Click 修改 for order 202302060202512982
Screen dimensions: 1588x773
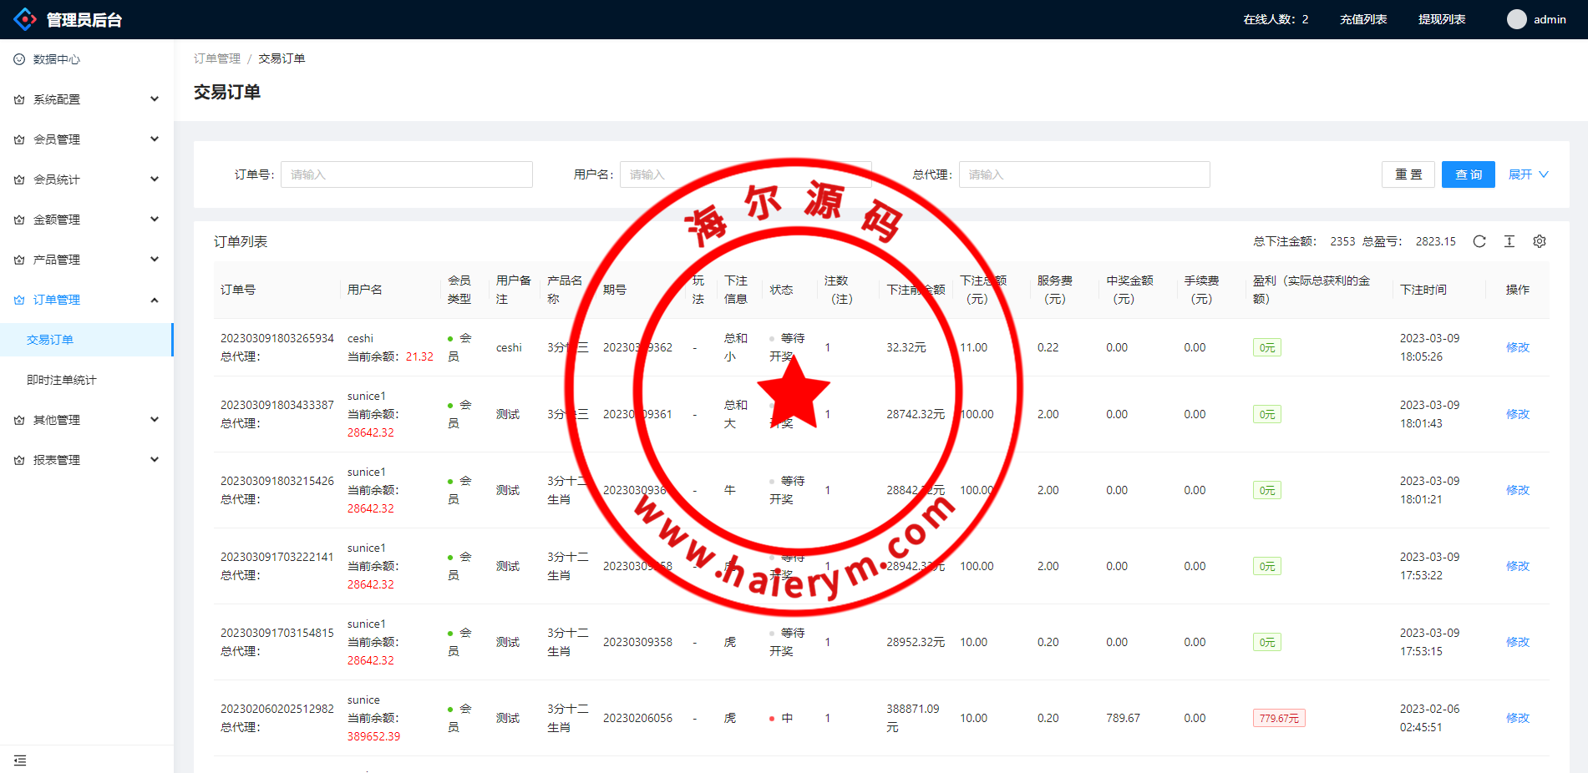tap(1517, 718)
